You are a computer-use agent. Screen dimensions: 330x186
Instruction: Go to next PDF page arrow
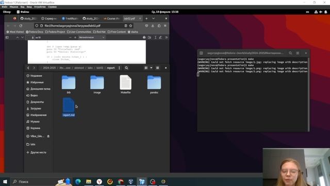pyautogui.click(x=22, y=37)
